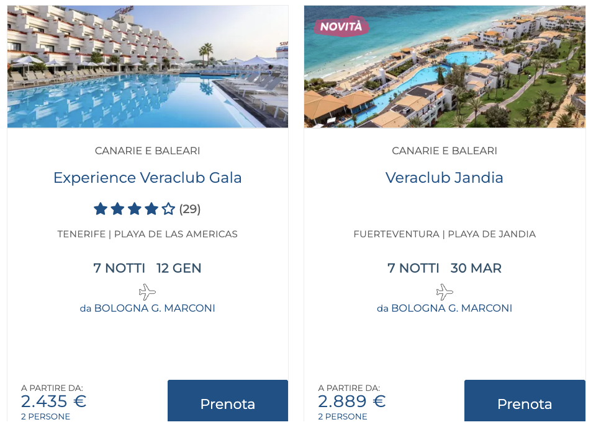
Task: Click the 2.435 € price
Action: [53, 401]
